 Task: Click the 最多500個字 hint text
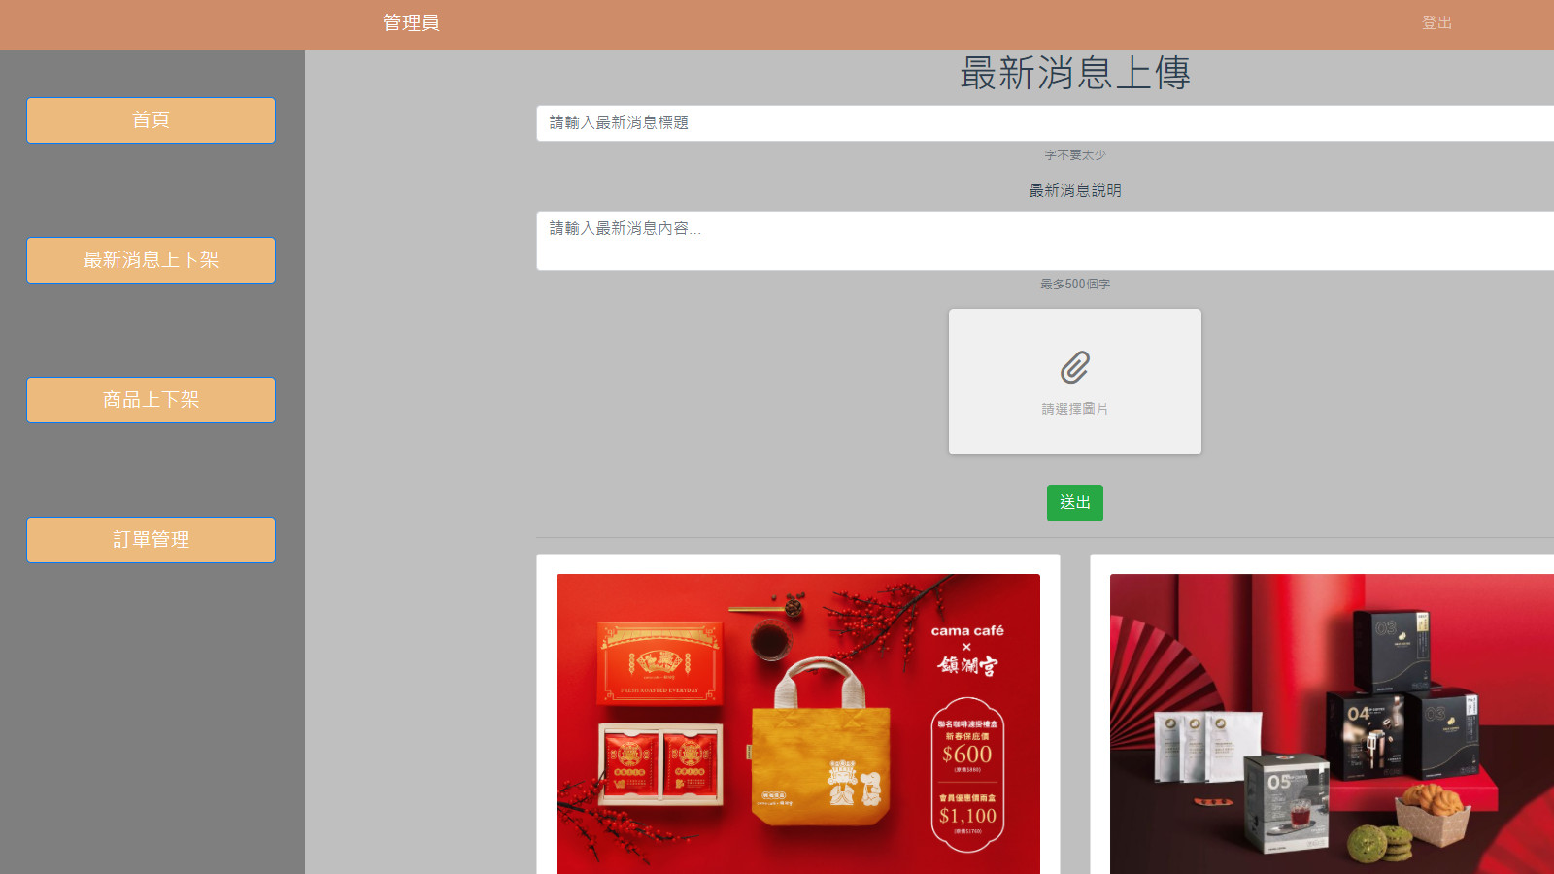pos(1074,285)
